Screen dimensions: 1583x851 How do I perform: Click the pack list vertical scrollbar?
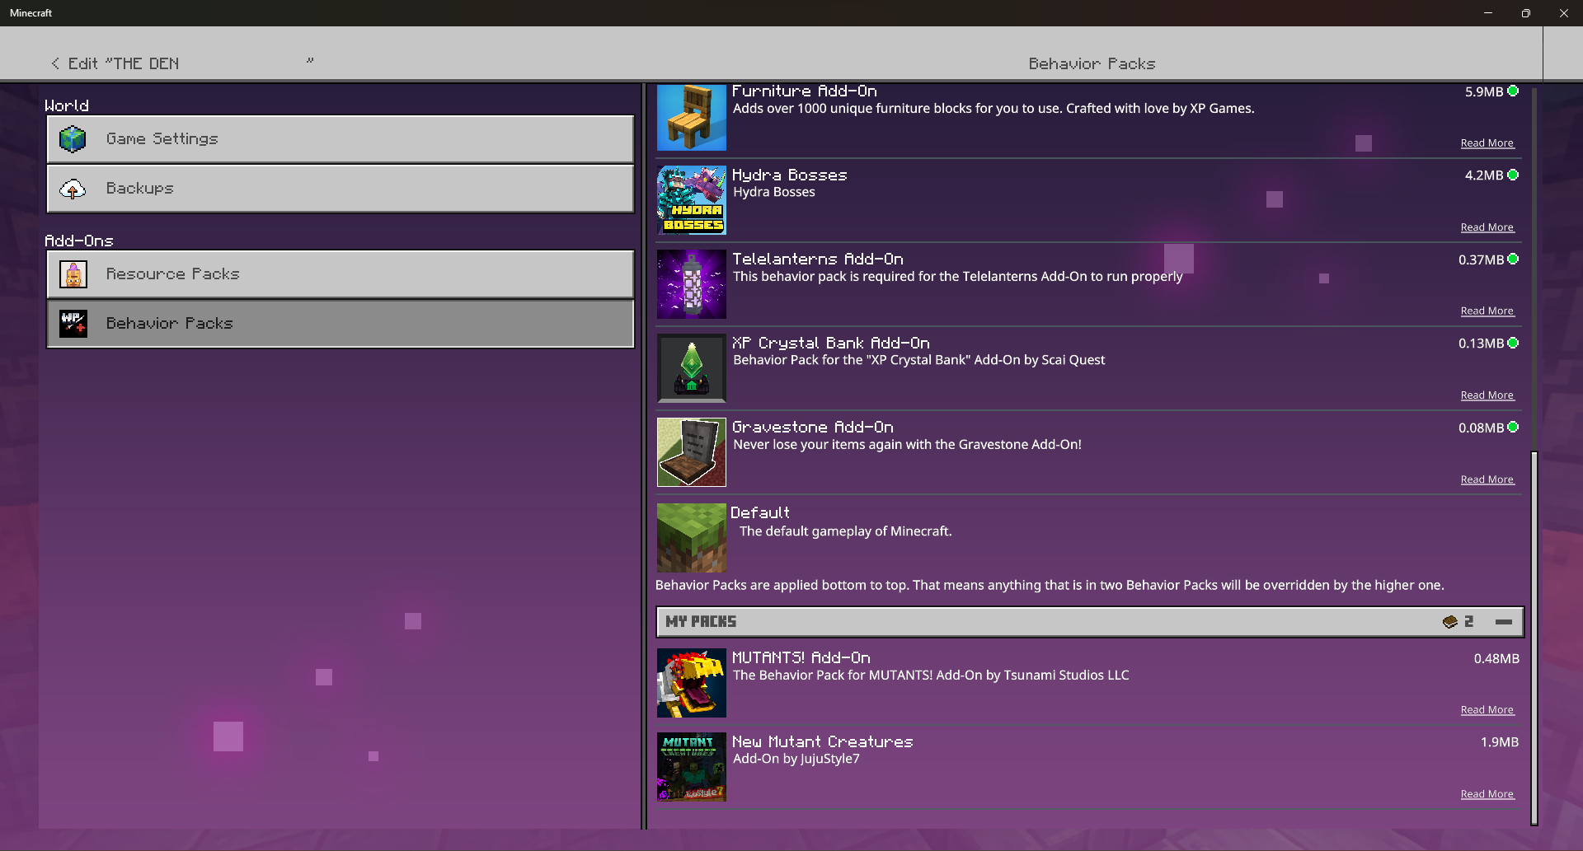[x=1534, y=638]
